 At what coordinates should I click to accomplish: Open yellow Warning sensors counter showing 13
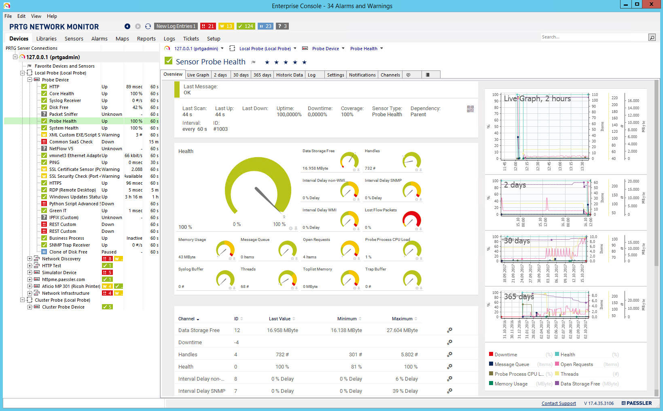(226, 26)
